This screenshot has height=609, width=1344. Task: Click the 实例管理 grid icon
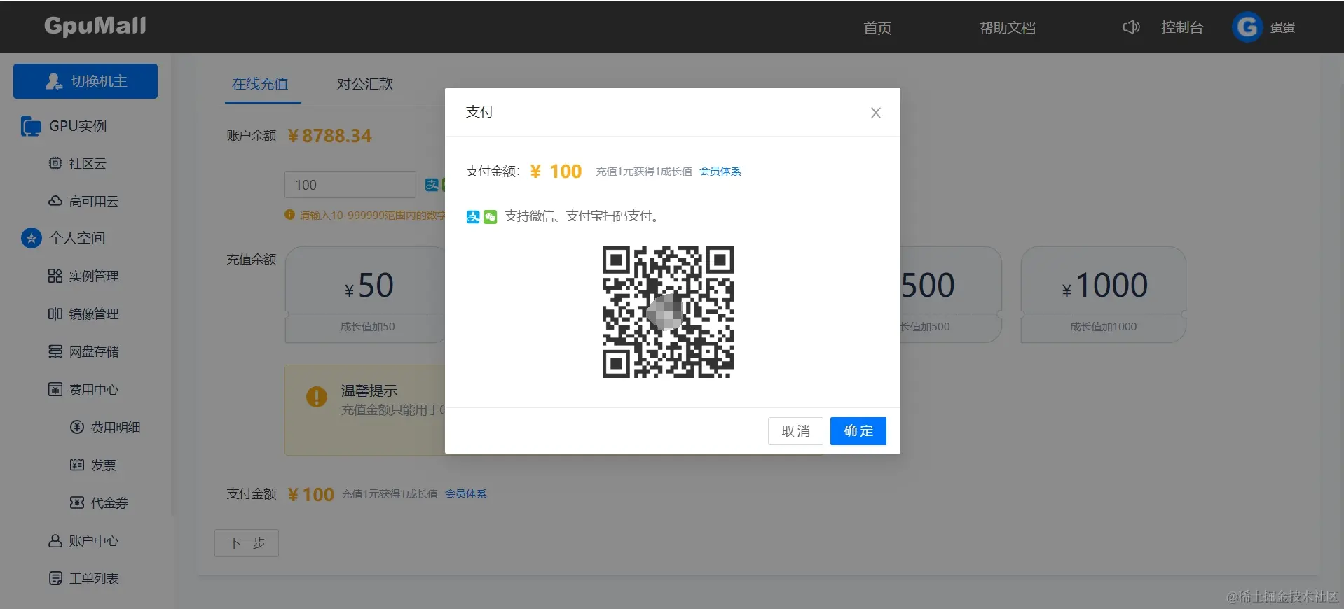[x=55, y=276]
